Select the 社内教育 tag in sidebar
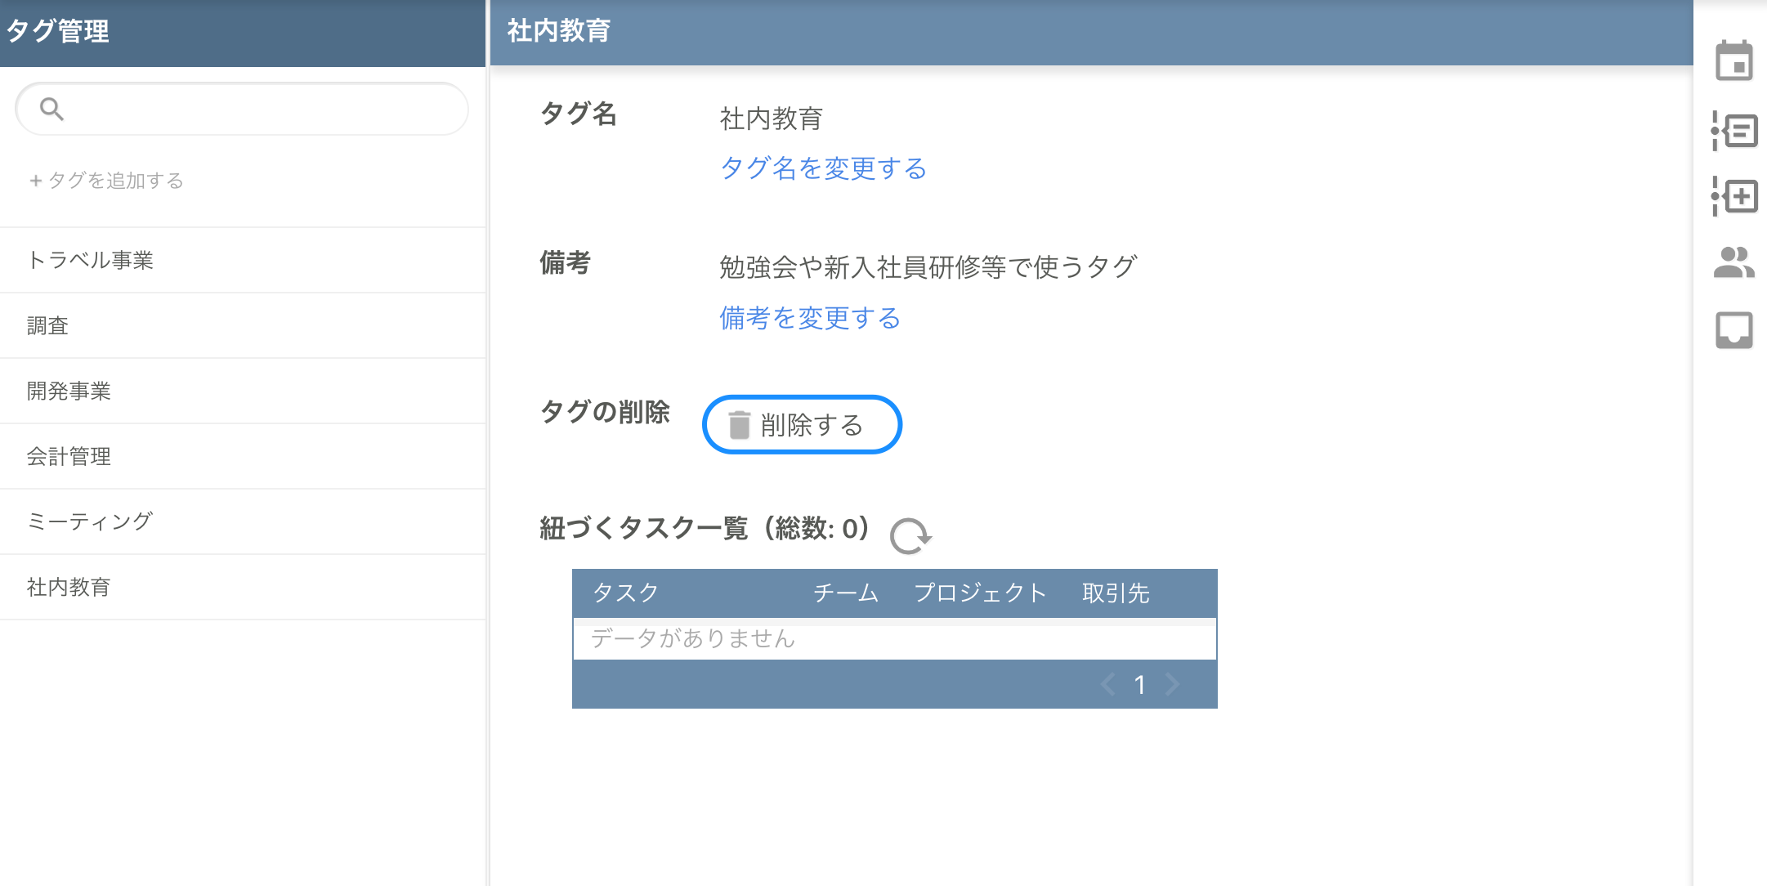1767x886 pixels. [70, 587]
